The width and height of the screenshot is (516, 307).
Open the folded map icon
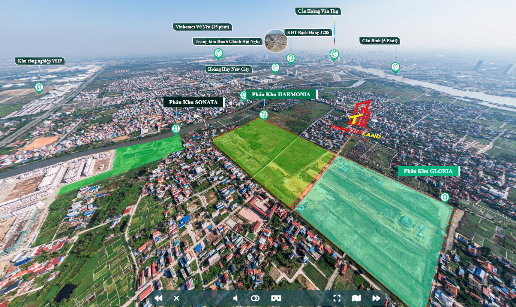(356, 298)
